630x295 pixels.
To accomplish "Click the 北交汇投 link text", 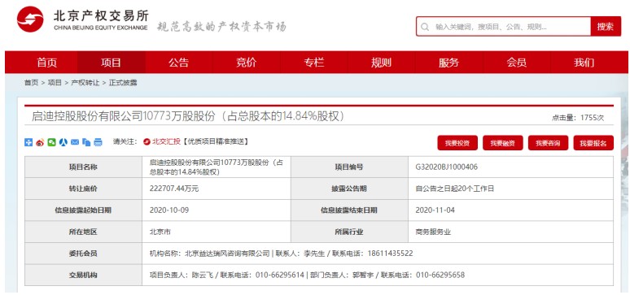I will 166,141.
